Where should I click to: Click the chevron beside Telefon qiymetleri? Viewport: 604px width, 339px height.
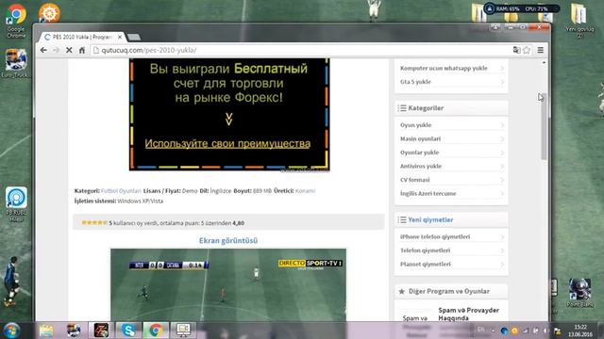pos(502,250)
